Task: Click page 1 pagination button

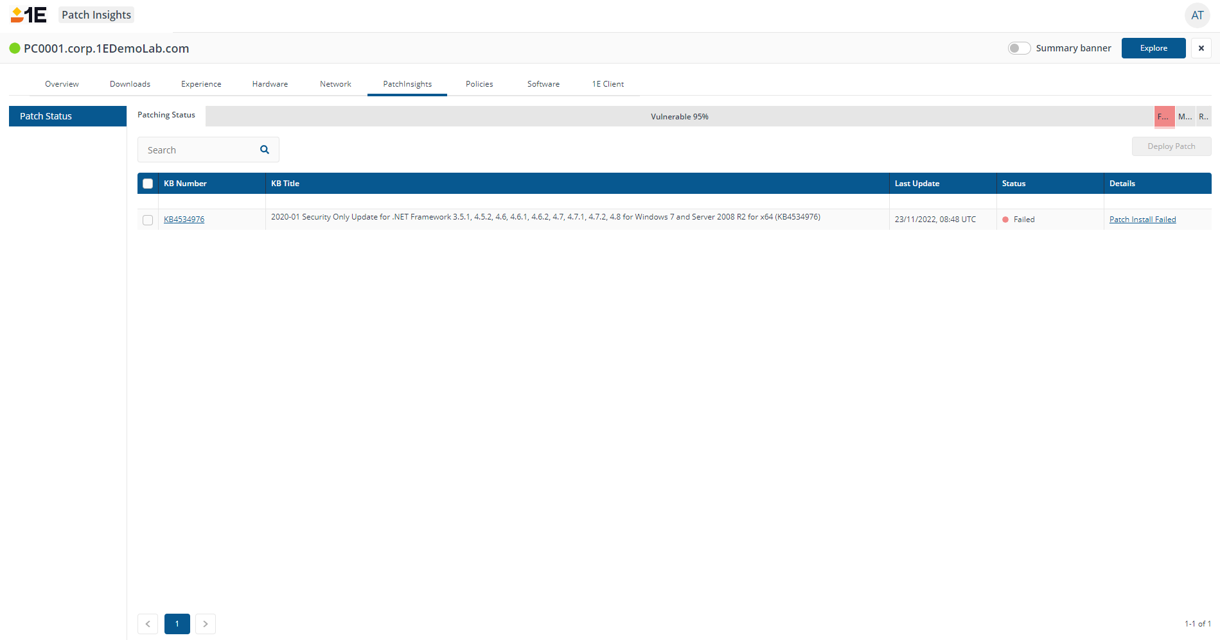Action: pos(177,624)
